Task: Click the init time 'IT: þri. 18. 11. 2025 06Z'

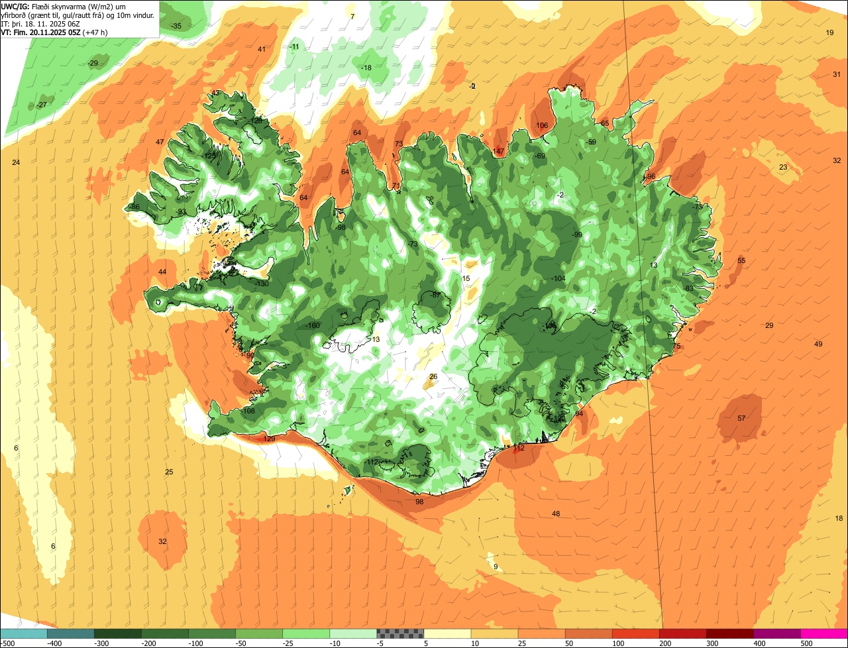Action: tap(40, 24)
